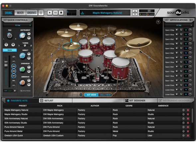Click the PAN knob
This screenshot has width=196, height=144.
click(10, 36)
